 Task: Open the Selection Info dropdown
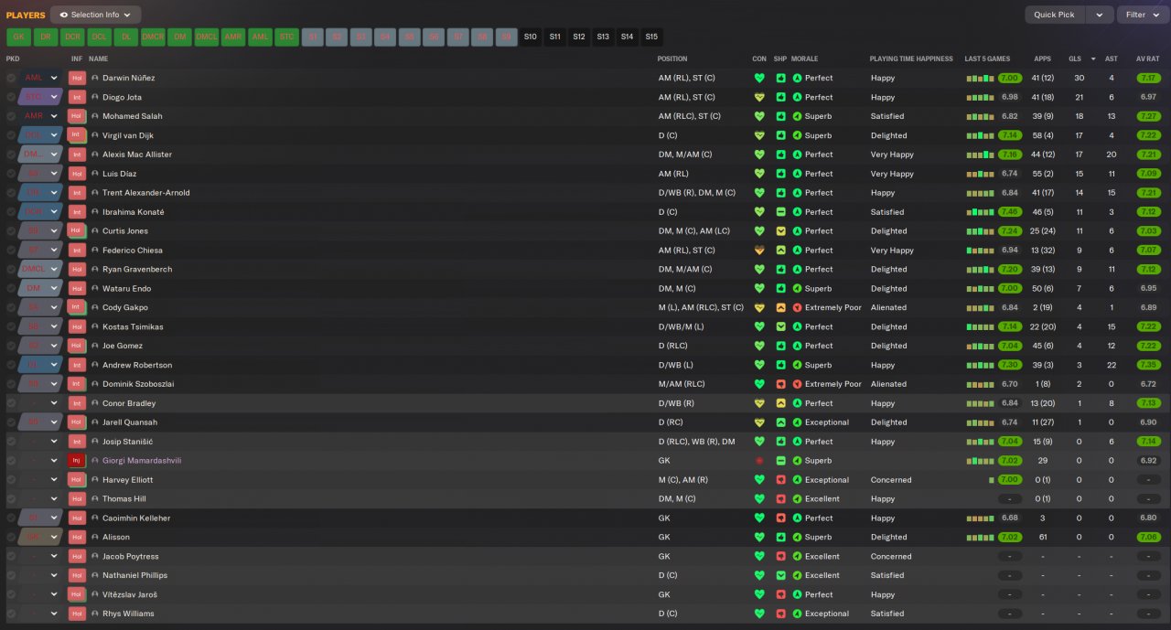click(x=96, y=15)
